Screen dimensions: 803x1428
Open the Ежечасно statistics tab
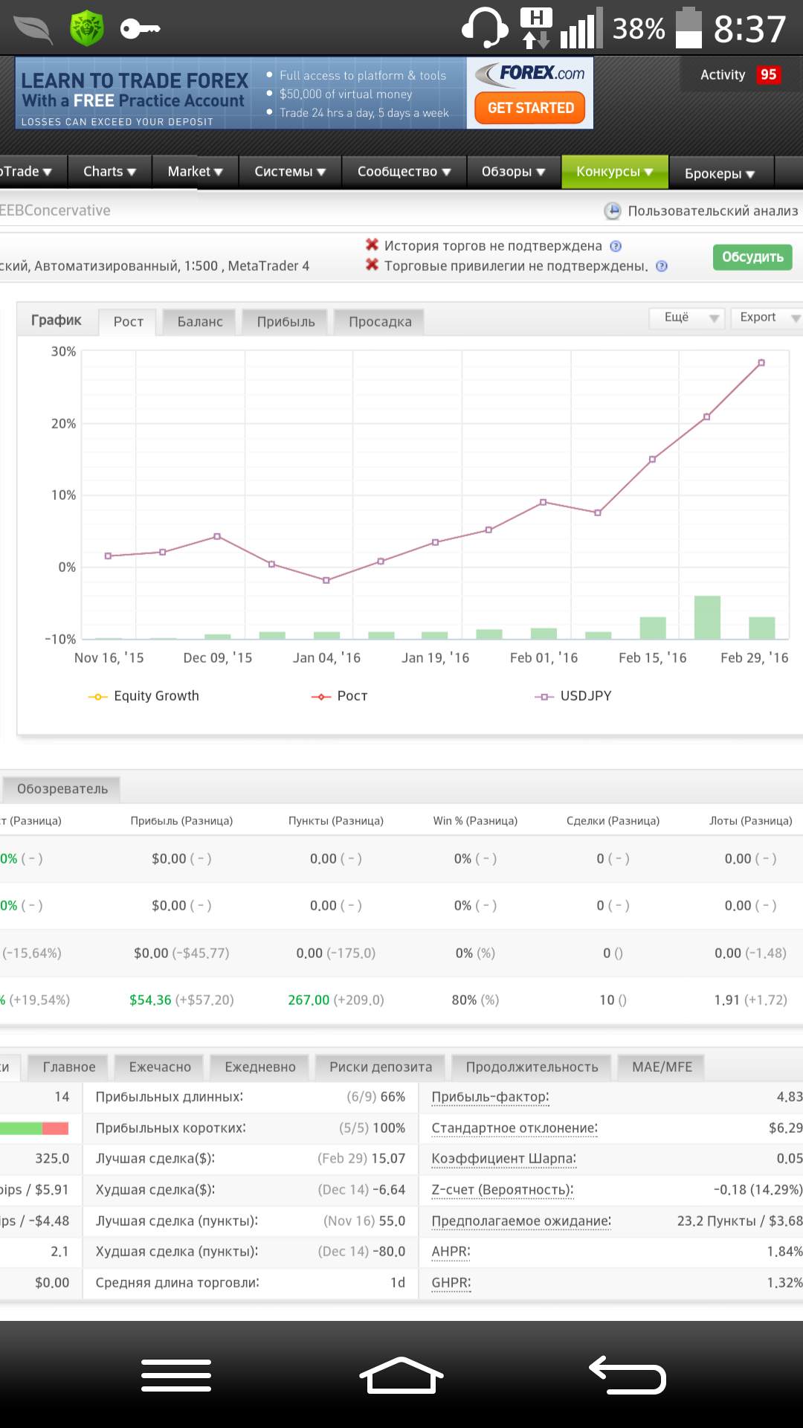pyautogui.click(x=160, y=1067)
